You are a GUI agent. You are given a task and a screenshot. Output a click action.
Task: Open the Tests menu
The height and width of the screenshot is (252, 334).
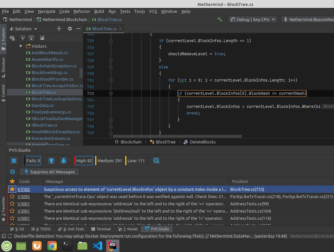point(125,11)
